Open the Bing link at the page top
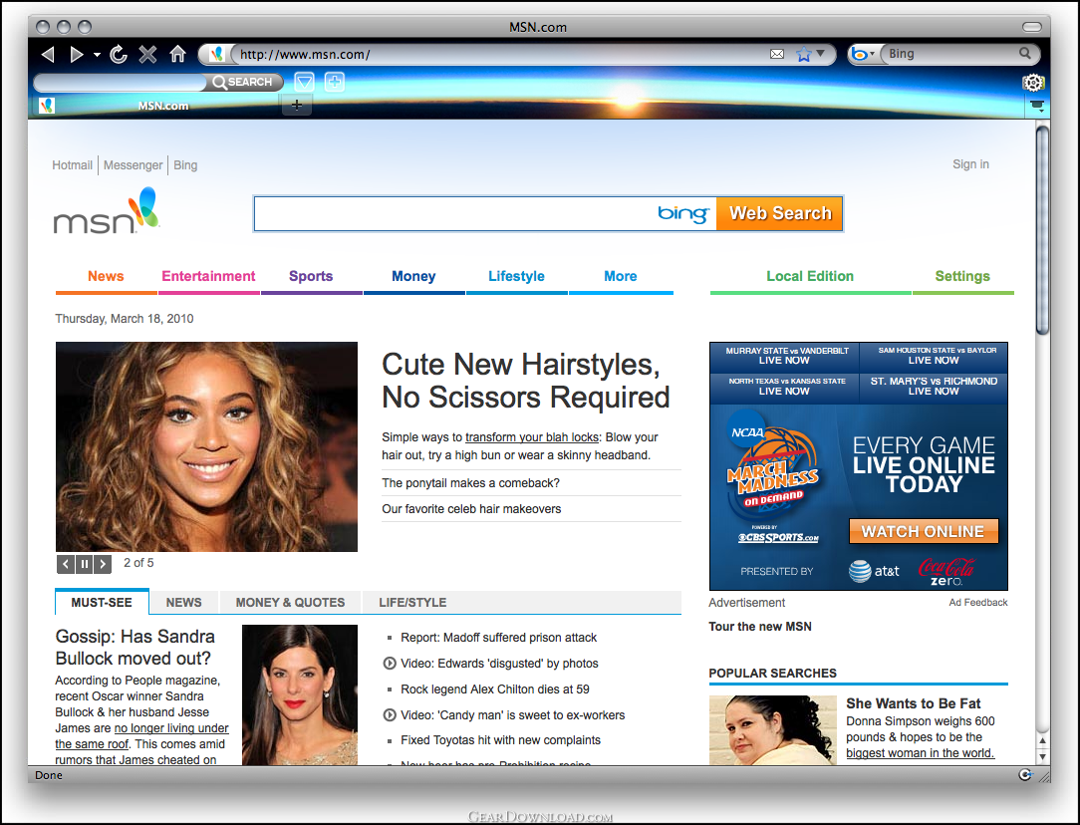 pyautogui.click(x=185, y=165)
